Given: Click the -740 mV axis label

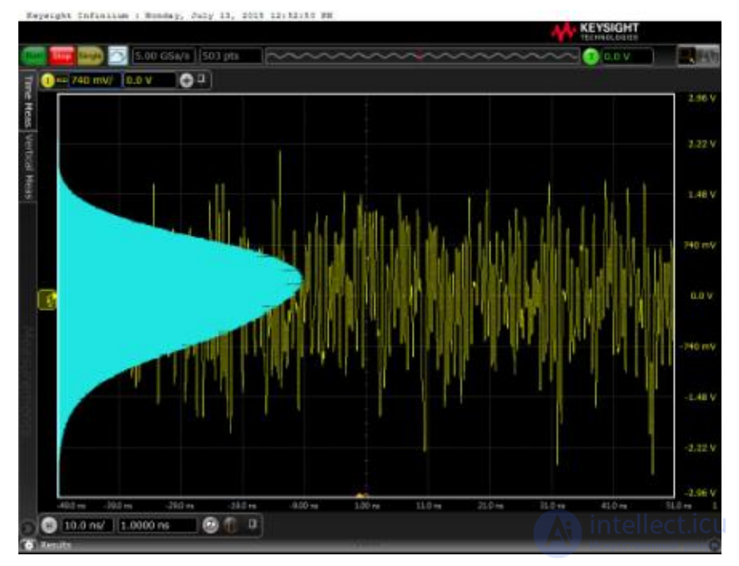Looking at the screenshot, I should (698, 347).
